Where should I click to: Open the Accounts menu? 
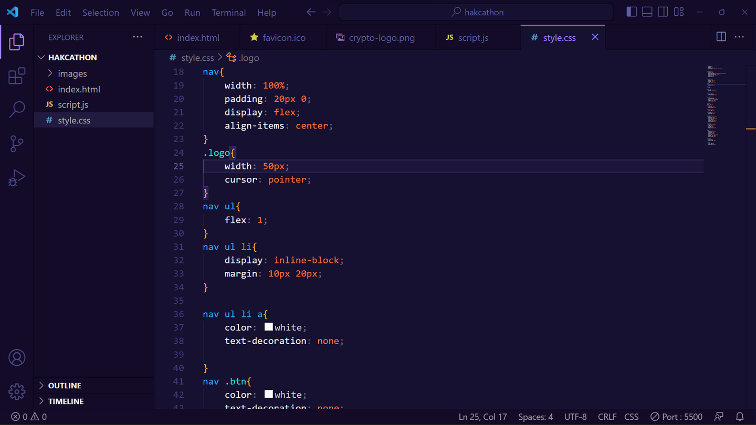coord(17,358)
